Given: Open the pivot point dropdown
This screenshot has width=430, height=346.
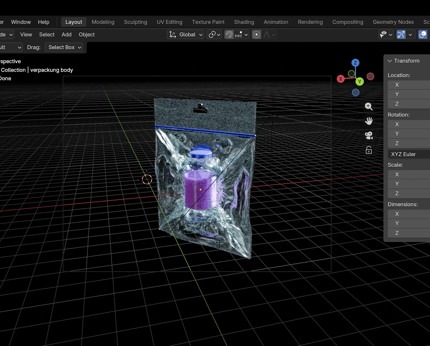Looking at the screenshot, I should click(214, 35).
